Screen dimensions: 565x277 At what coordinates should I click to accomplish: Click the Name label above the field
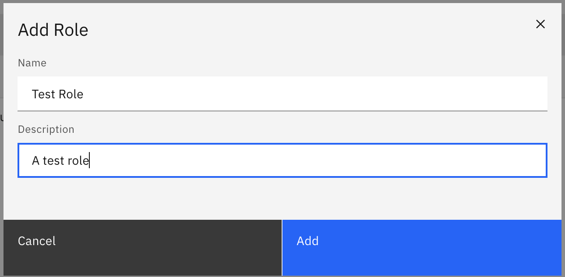[x=32, y=63]
